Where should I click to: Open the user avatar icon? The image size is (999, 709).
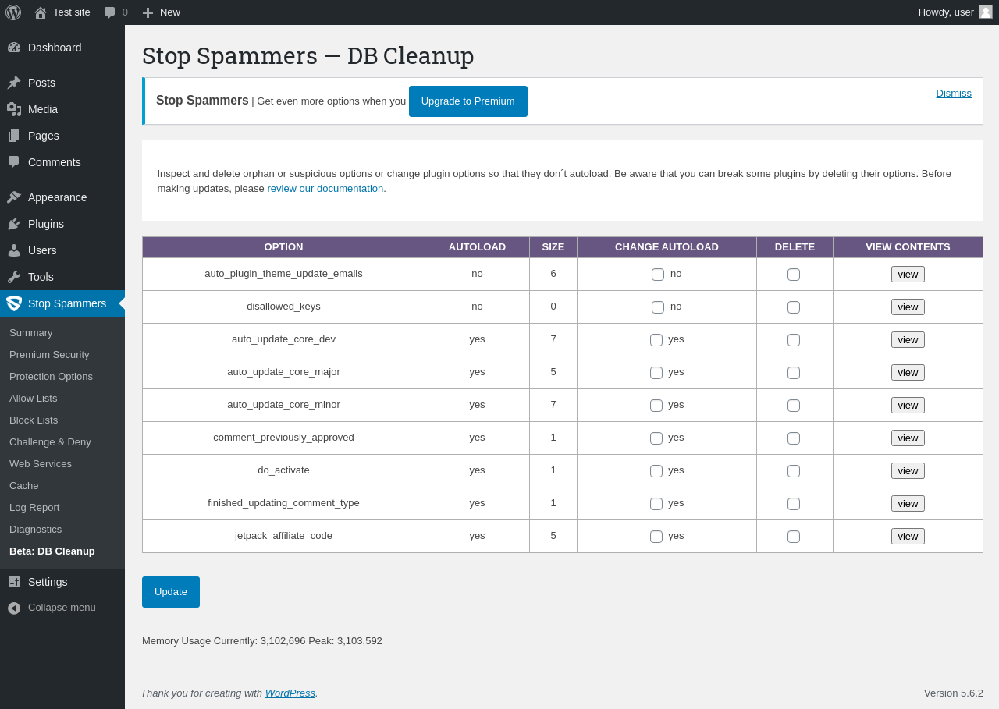986,12
